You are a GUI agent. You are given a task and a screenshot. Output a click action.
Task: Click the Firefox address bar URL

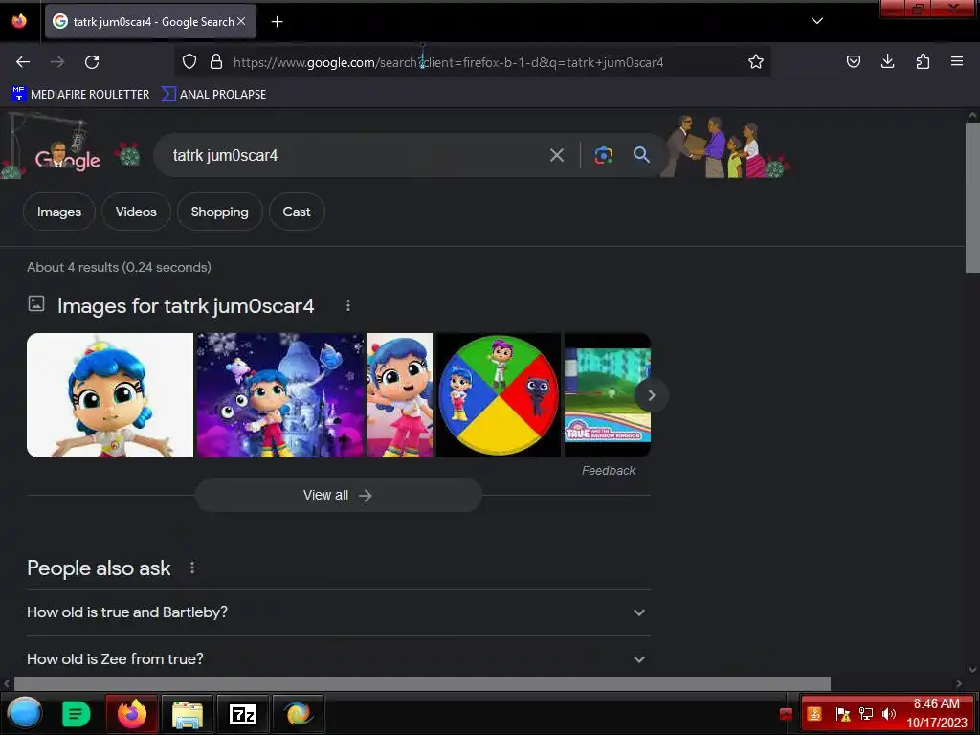point(448,62)
